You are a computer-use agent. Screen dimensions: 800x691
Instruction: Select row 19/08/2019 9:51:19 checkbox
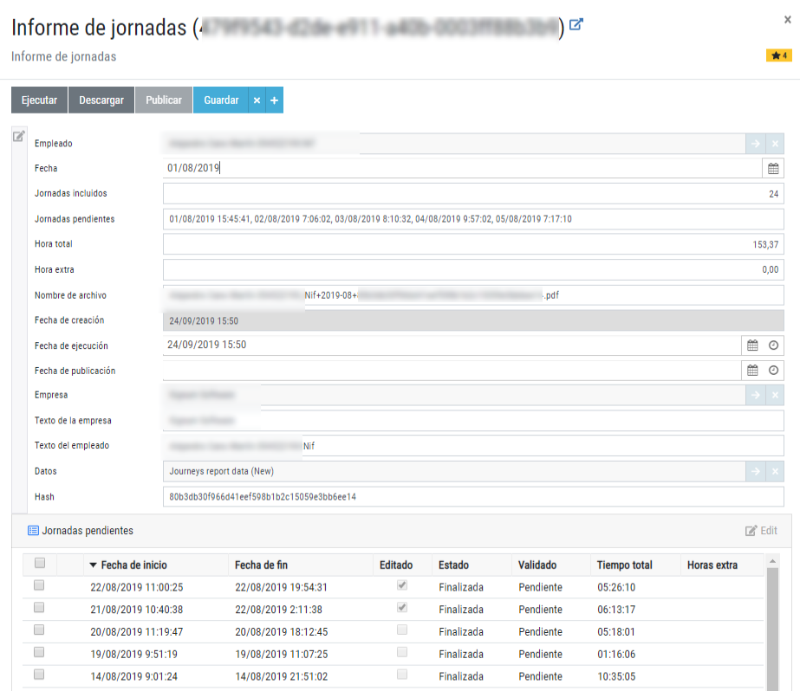(x=39, y=652)
